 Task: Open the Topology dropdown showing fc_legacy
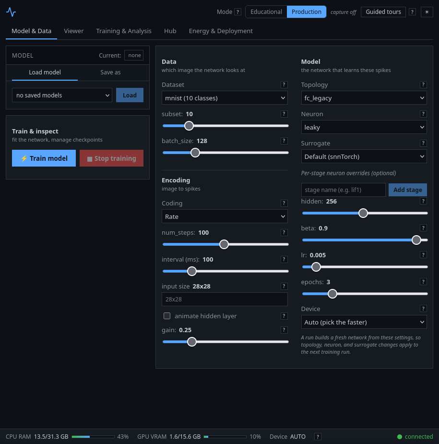(364, 98)
